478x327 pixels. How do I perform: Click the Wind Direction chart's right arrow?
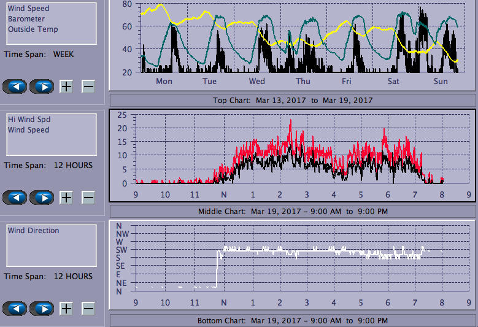click(x=42, y=309)
